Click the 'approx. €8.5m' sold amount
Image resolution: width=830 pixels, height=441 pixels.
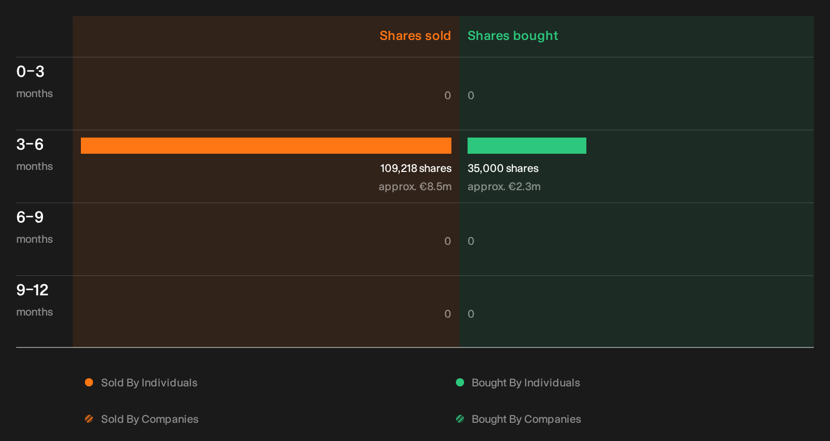pyautogui.click(x=415, y=187)
